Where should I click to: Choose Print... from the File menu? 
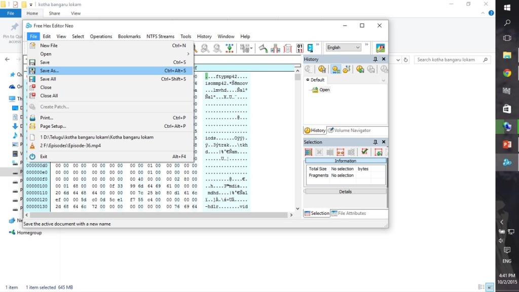pyautogui.click(x=110, y=118)
